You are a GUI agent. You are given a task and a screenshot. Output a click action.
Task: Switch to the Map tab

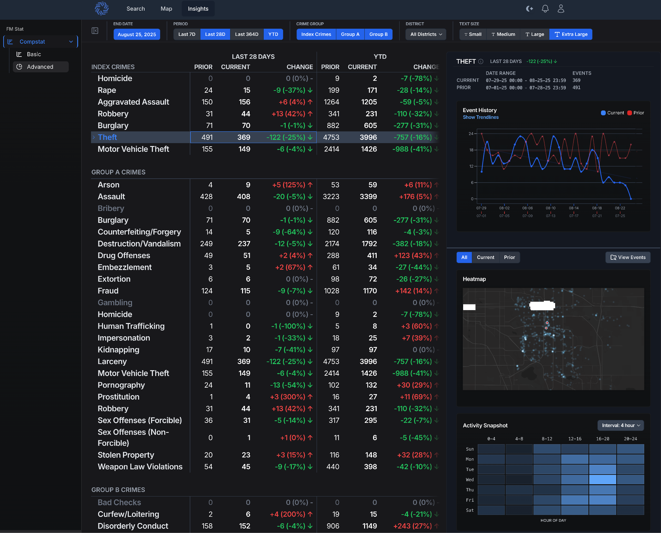[166, 9]
